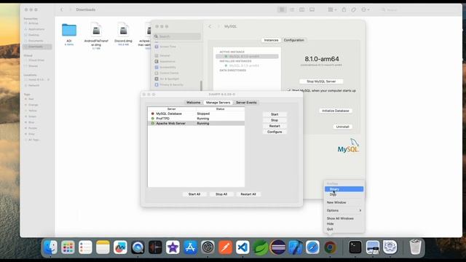Open the Notes app in the Dock
The height and width of the screenshot is (262, 466).
pyautogui.click(x=103, y=247)
